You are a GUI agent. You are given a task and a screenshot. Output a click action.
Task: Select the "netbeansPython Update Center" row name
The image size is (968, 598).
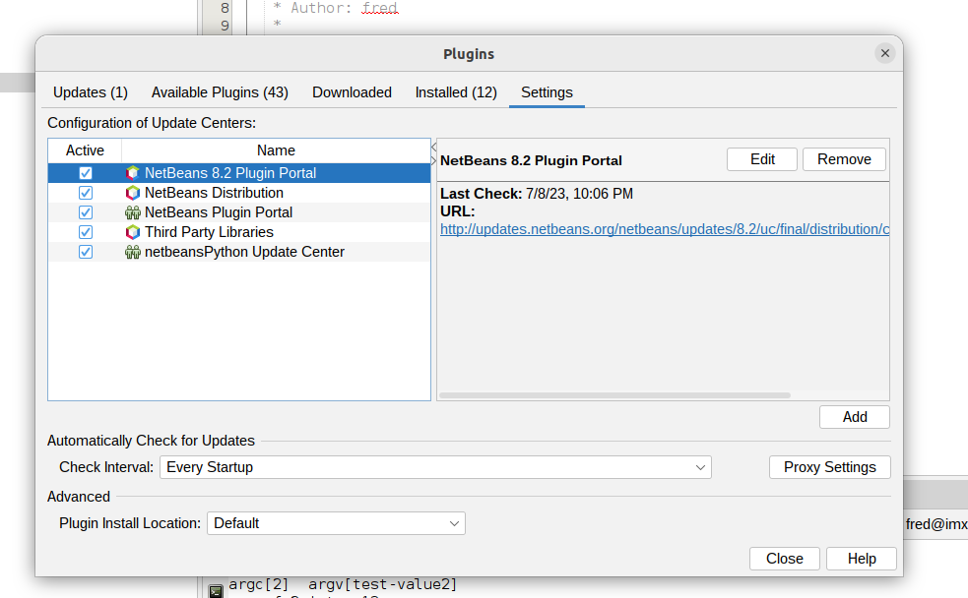[244, 252]
